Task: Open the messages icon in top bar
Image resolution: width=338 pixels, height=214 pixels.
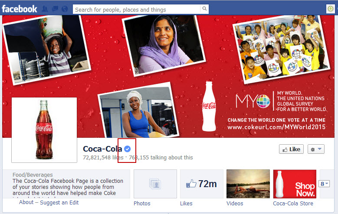Action: 55,9
